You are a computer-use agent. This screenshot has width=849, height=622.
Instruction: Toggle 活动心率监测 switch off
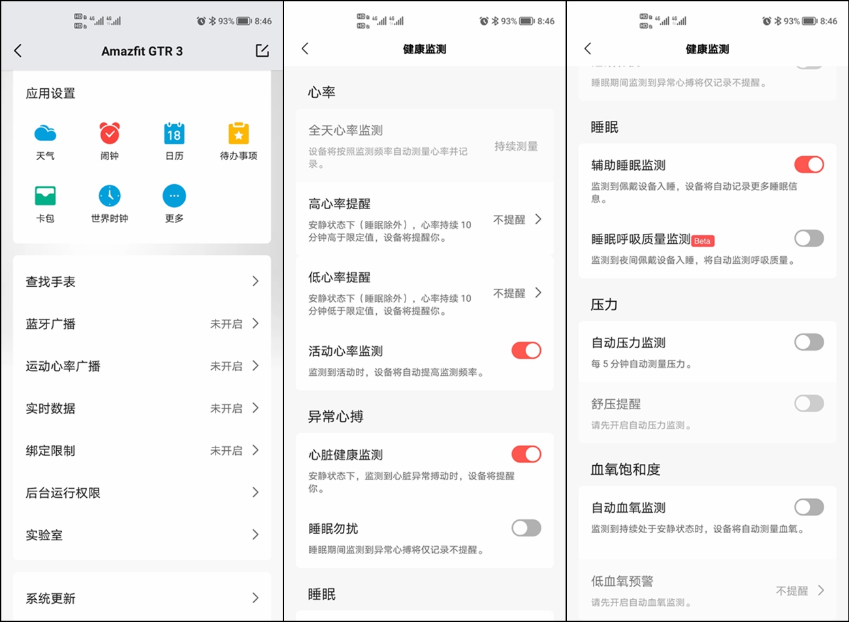click(526, 350)
